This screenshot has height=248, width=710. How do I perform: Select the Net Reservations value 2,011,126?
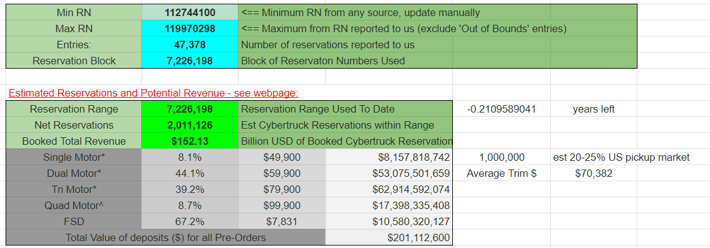[190, 125]
